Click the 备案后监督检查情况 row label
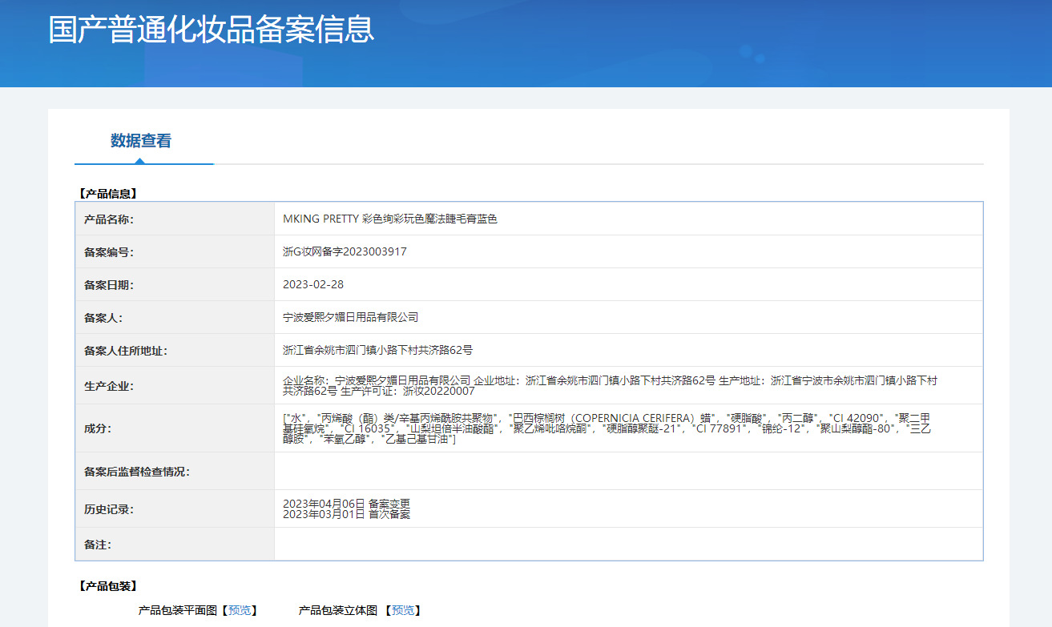Viewport: 1052px width, 627px height. [x=137, y=472]
